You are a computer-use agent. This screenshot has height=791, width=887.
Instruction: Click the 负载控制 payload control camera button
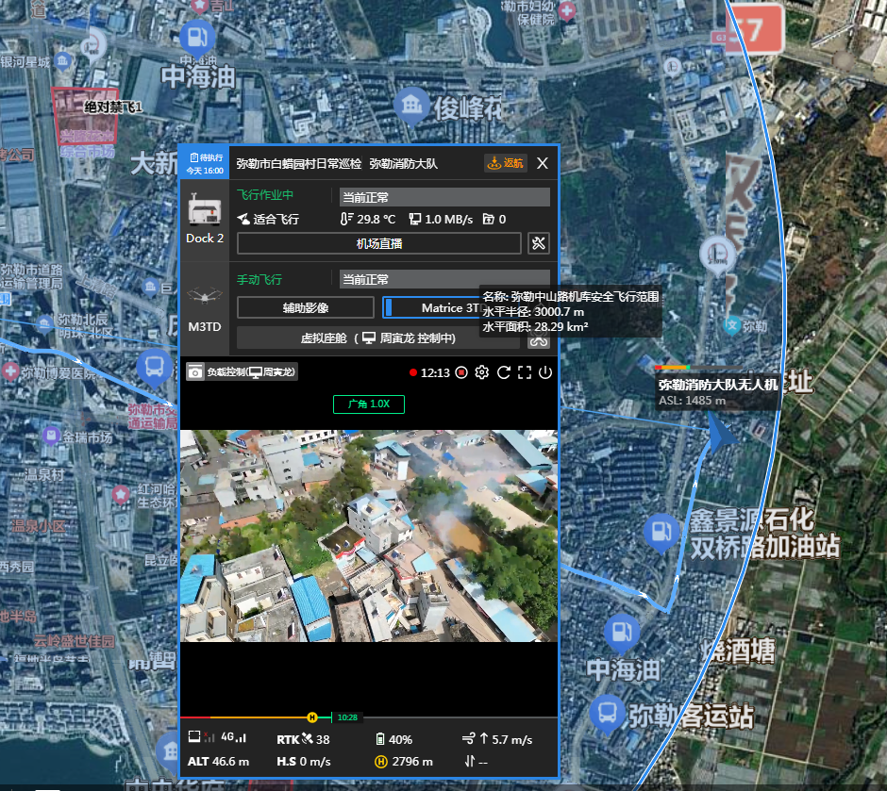point(242,372)
